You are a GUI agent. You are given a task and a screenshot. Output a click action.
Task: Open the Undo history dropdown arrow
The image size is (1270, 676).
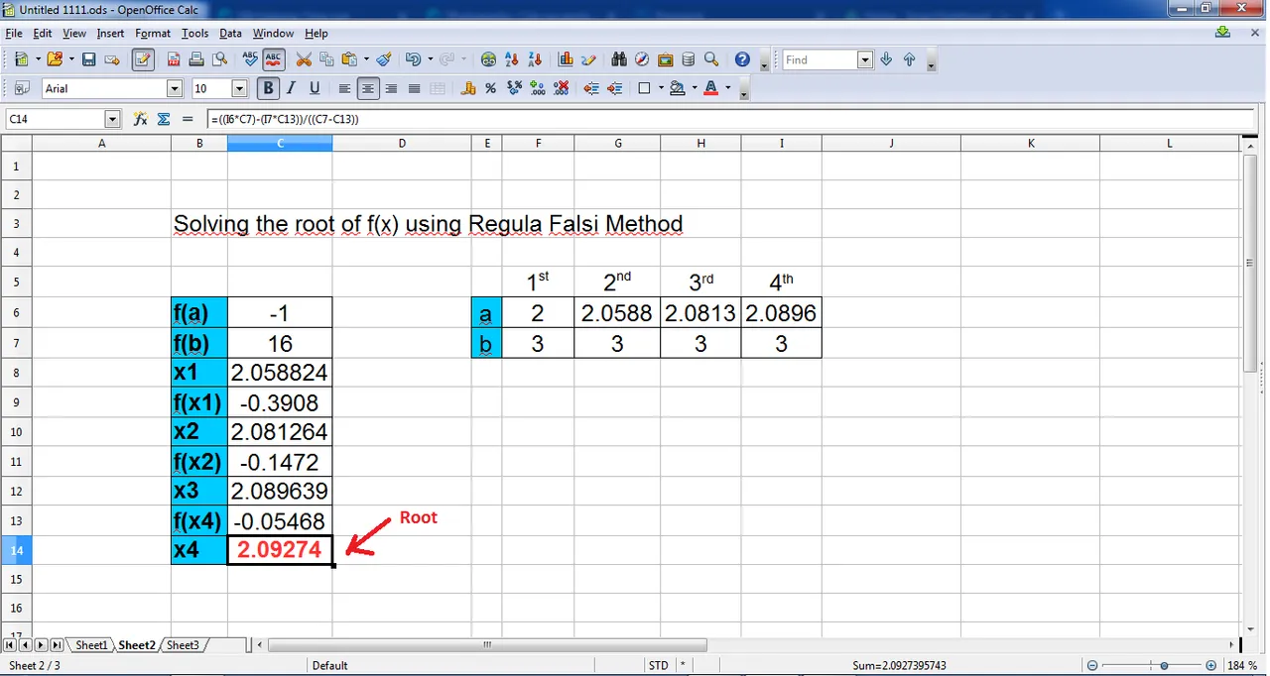tap(429, 60)
